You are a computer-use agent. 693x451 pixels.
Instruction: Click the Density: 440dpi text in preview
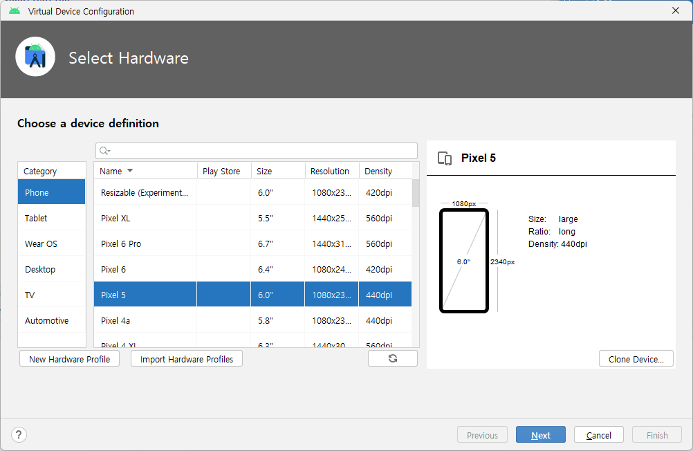pyautogui.click(x=557, y=244)
